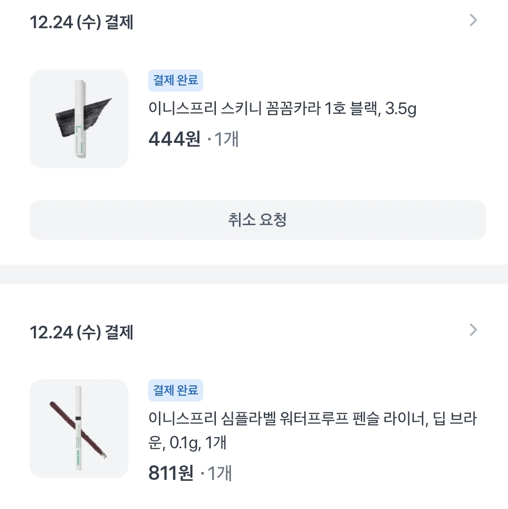Select the 444원 price text

click(174, 139)
